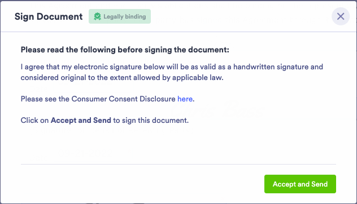Screen dimensions: 357x204
Task: Open the Consumer Consent Disclosure here link
Action: point(185,99)
